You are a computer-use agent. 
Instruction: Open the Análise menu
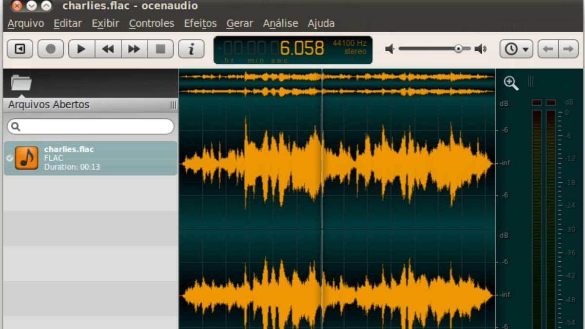(x=280, y=23)
